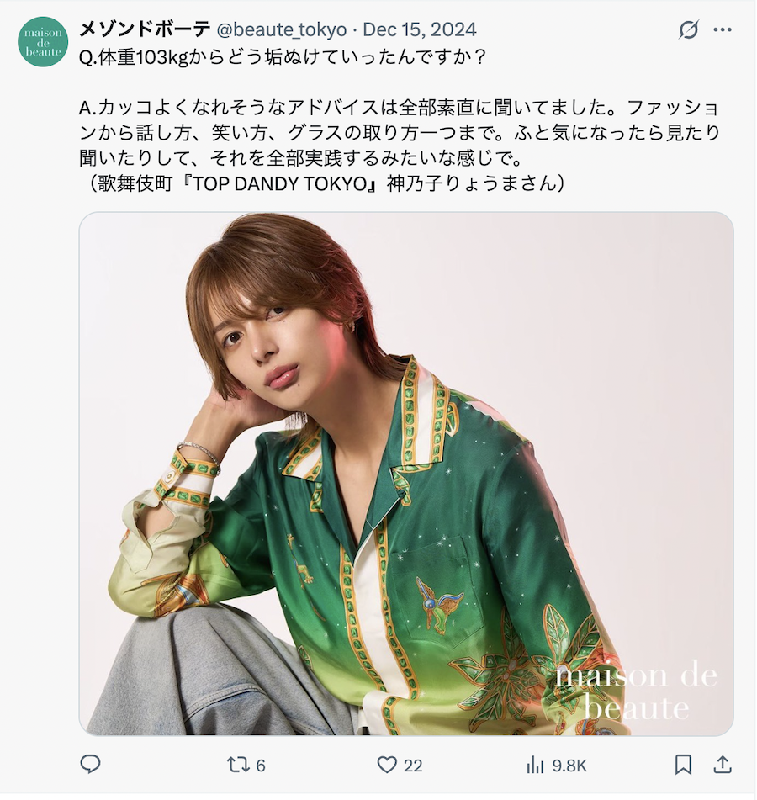Open the メゾンドボーテ display name link
The width and height of the screenshot is (757, 800).
pyautogui.click(x=145, y=29)
